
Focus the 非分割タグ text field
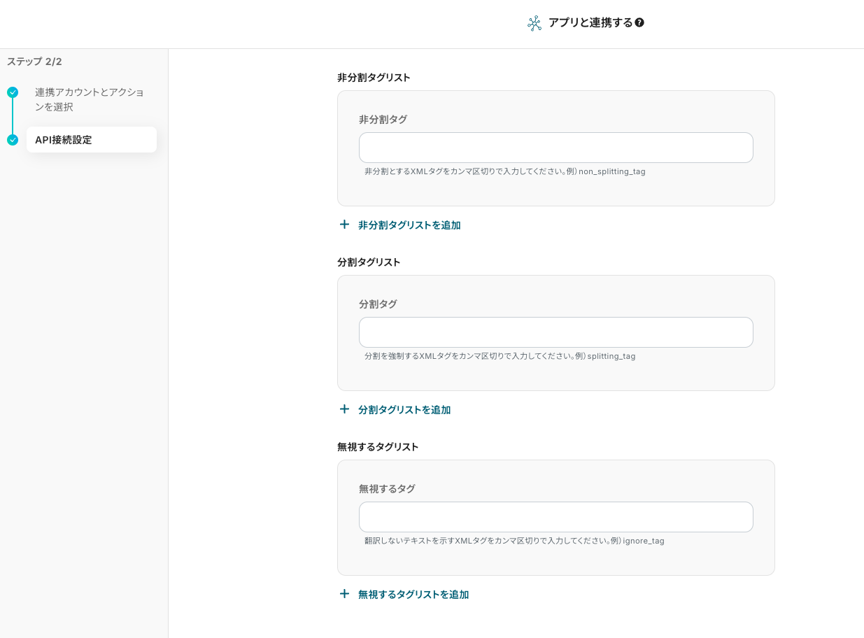pyautogui.click(x=555, y=148)
